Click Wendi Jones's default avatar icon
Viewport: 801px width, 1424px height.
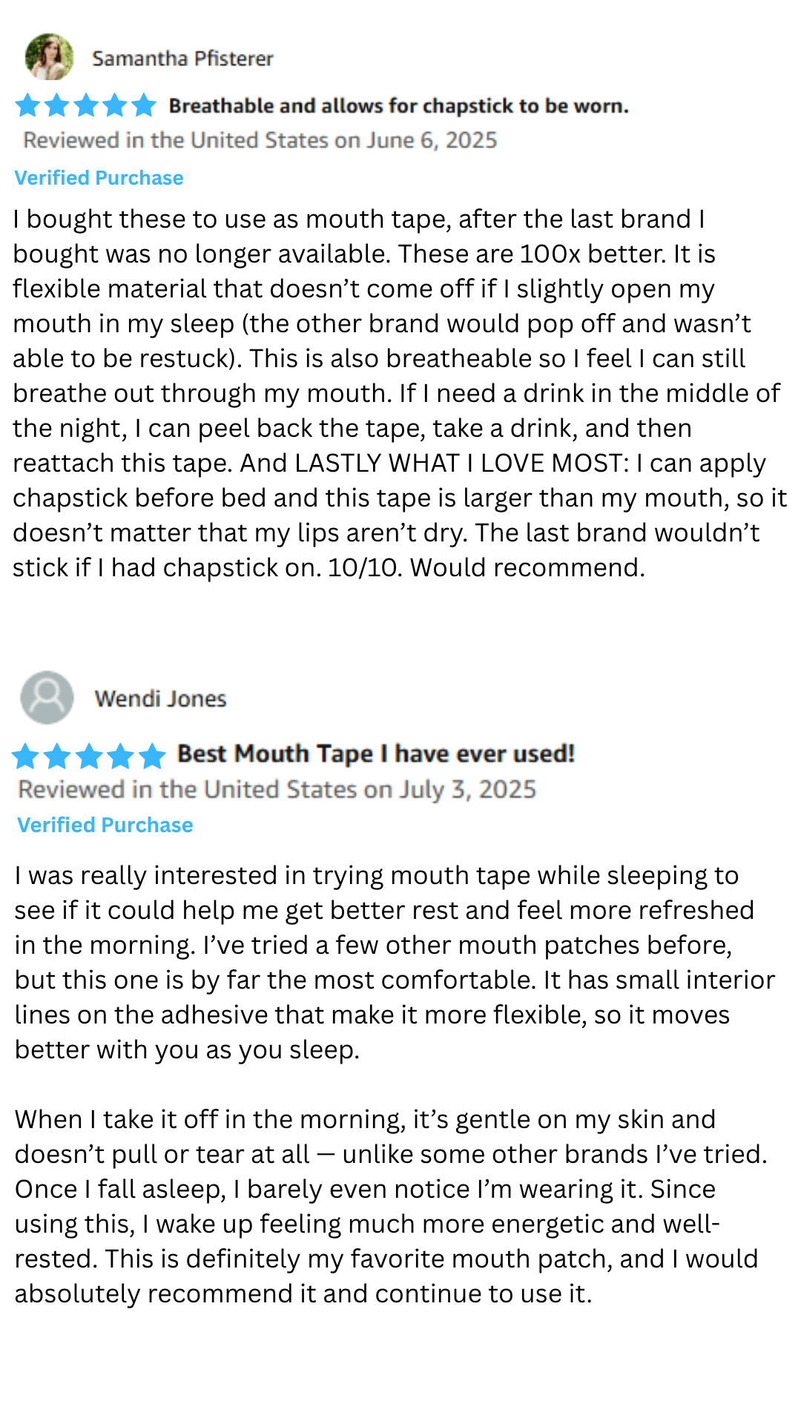click(x=47, y=697)
